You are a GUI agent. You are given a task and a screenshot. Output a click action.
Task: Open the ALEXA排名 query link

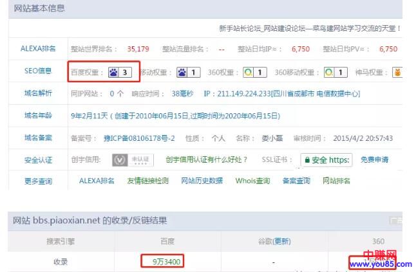pyautogui.click(x=97, y=181)
